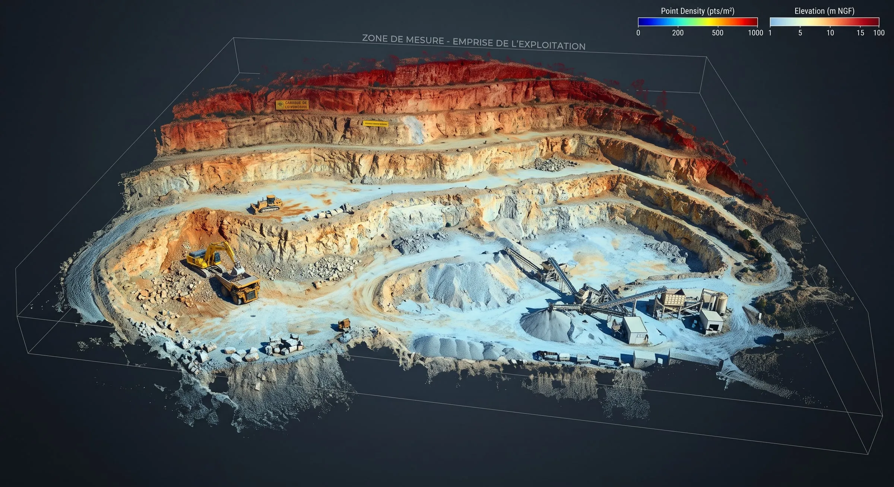This screenshot has width=894, height=487.
Task: Click the 100 tick on Elevation scale
Action: point(879,33)
